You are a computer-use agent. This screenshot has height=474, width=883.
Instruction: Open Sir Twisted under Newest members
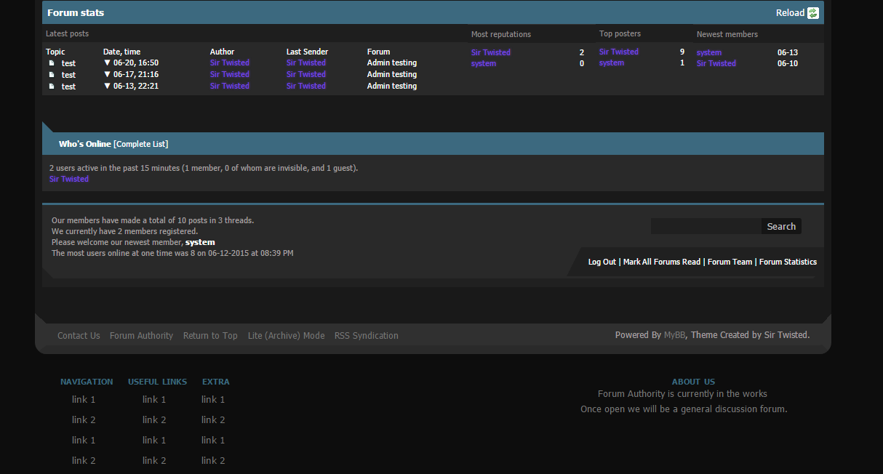click(x=716, y=64)
